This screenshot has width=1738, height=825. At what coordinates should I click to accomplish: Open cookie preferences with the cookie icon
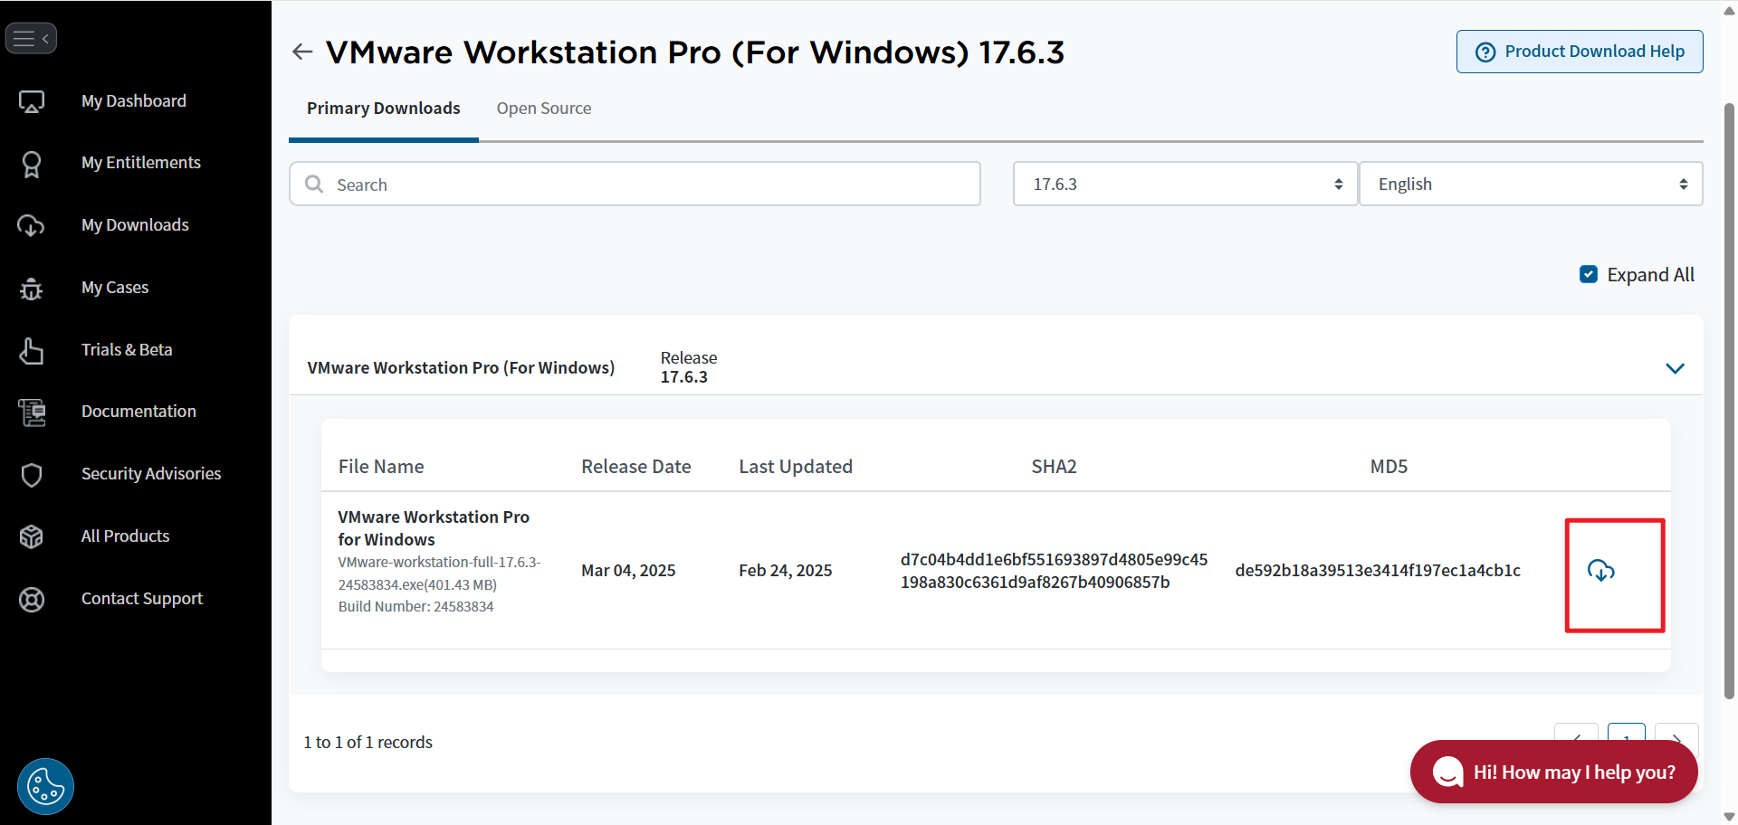45,786
